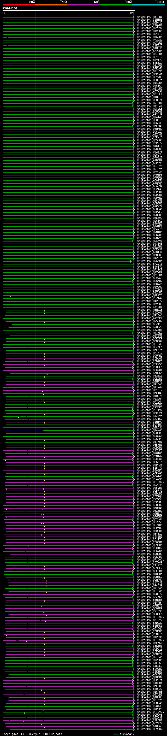Click hit UniRef100_B5ES75

(150, 350)
